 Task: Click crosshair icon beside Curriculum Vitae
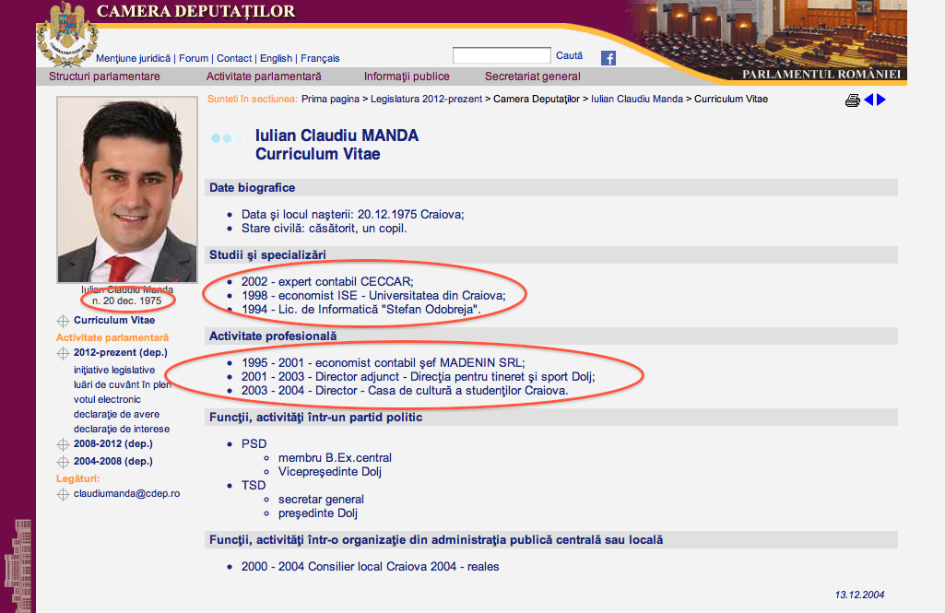coord(63,321)
